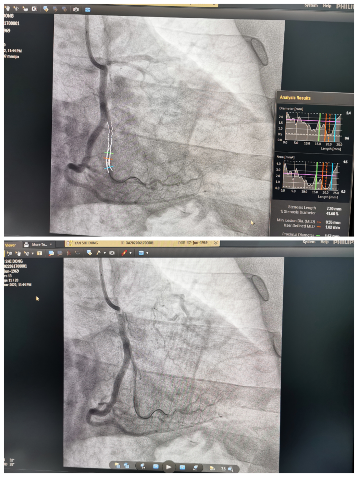Open the More To... dropdown
Screen dimensions: 358x477
42,245
